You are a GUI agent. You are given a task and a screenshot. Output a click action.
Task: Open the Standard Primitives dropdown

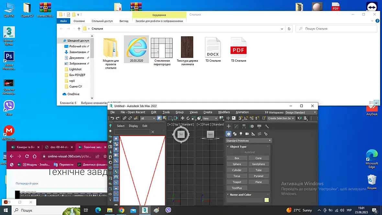pos(249,141)
